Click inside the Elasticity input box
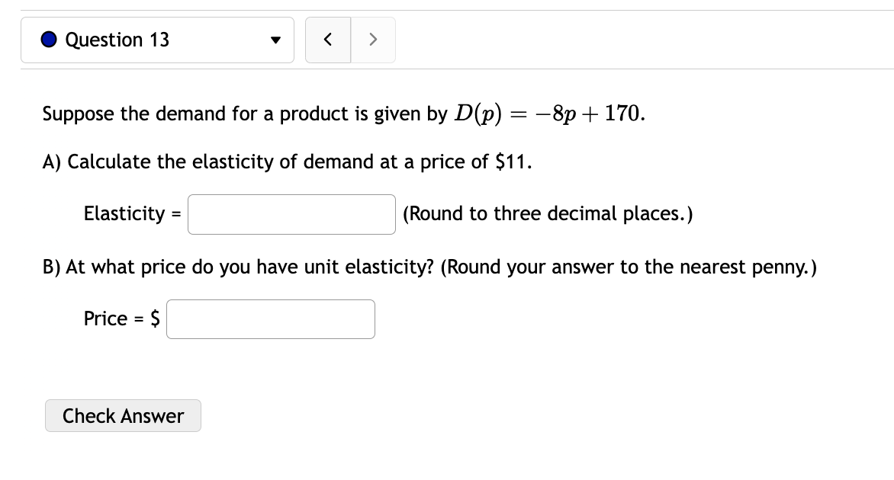The height and width of the screenshot is (480, 894). [291, 214]
